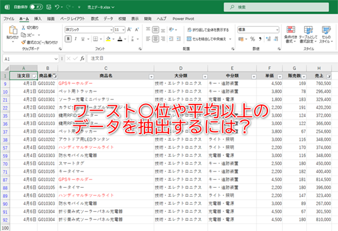The image size is (338, 231).
Task: Open the Quick Access Toolbar customize arrow
Action: (x=79, y=8)
